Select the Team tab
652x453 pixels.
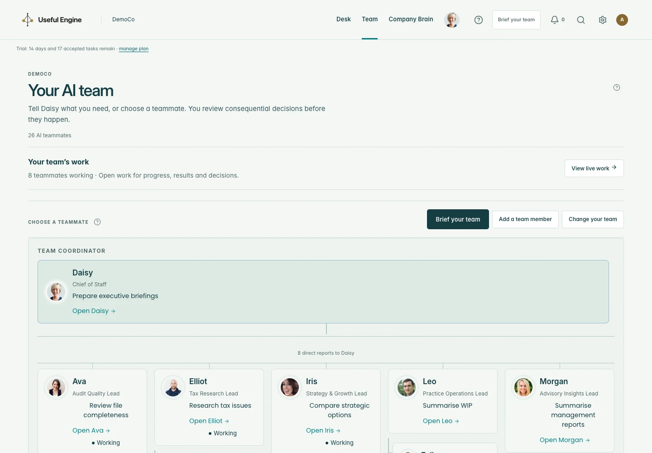click(x=370, y=19)
